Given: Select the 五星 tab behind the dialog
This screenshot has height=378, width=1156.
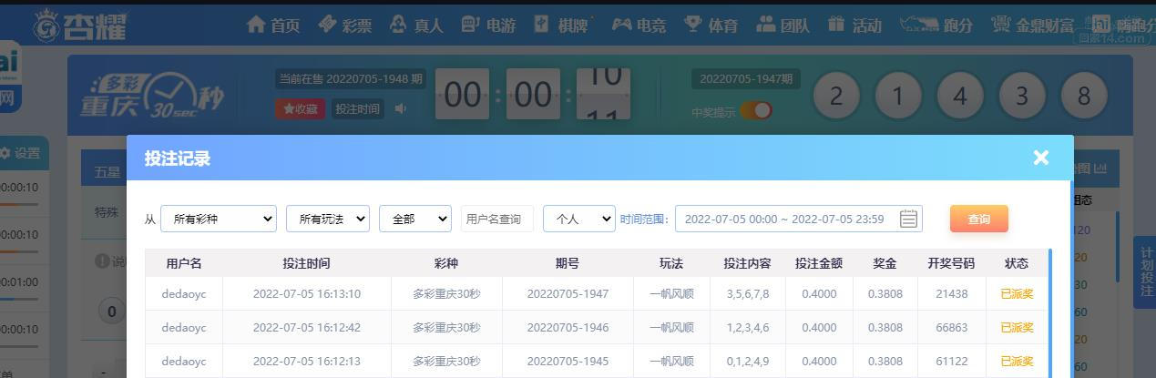Looking at the screenshot, I should click(x=107, y=171).
